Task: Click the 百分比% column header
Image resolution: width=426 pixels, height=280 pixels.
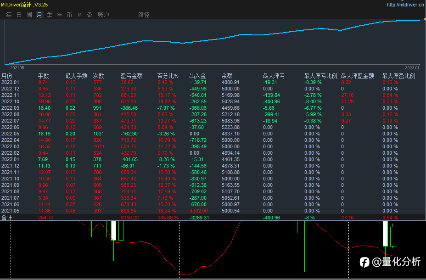Action: (x=168, y=76)
